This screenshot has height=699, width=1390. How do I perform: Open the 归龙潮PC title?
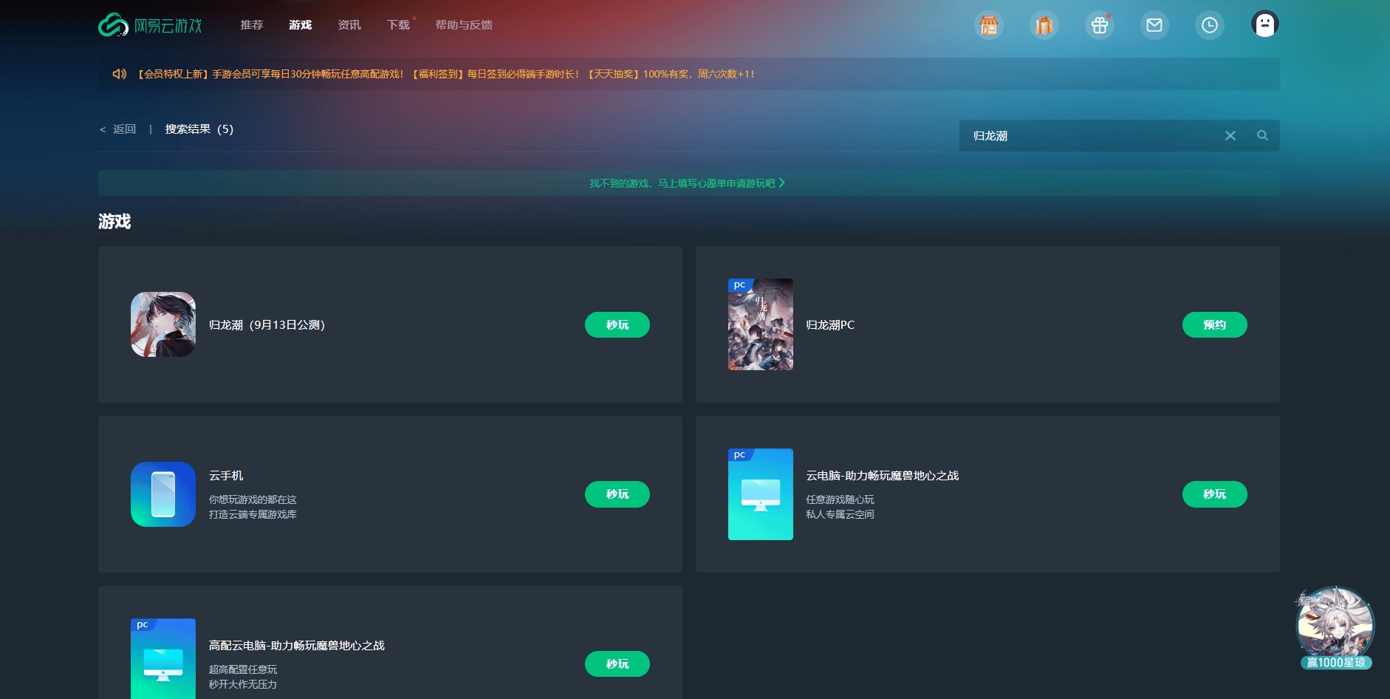(830, 325)
